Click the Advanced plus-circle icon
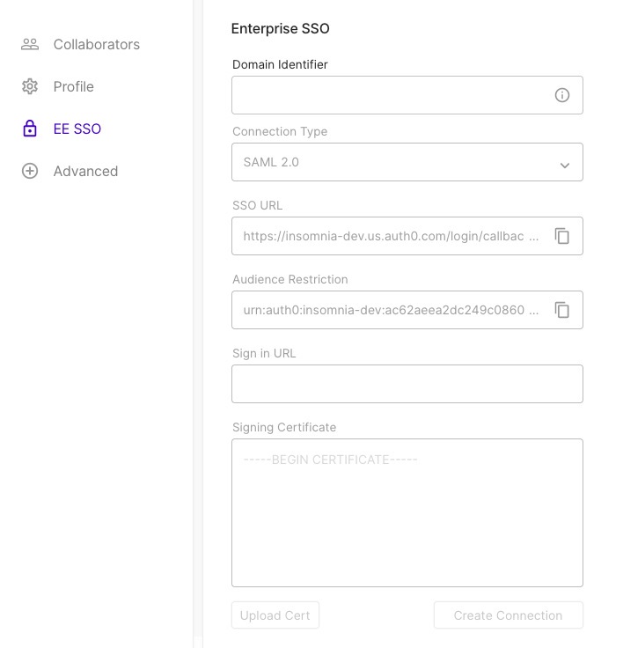This screenshot has width=623, height=648. tap(30, 171)
